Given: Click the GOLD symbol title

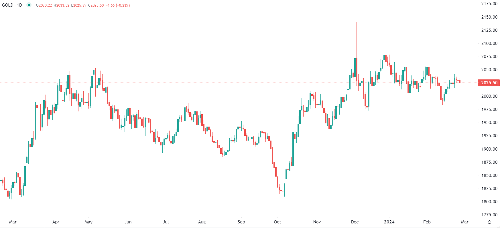Looking at the screenshot, I should pyautogui.click(x=8, y=5).
